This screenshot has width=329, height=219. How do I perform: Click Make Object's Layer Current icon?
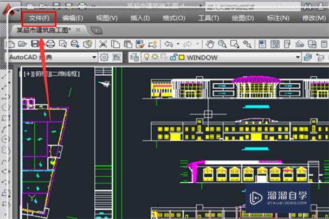308,57
